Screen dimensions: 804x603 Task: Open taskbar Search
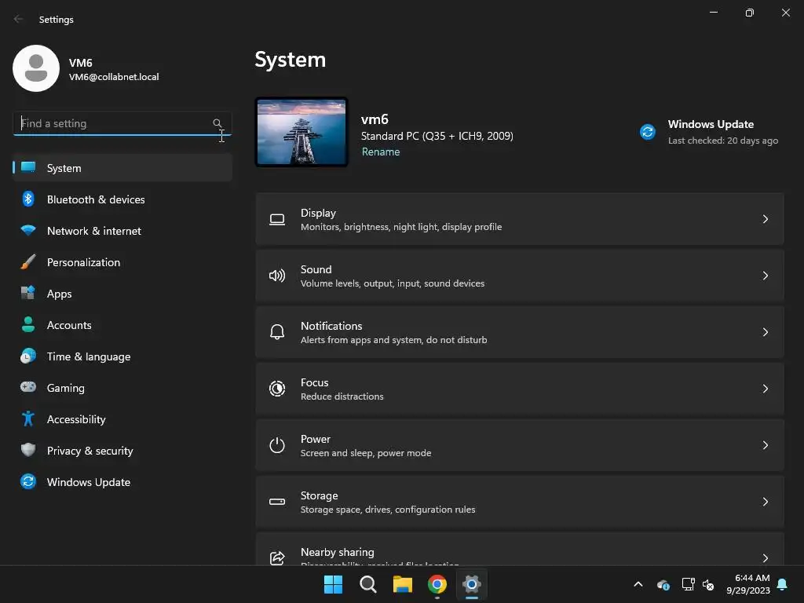point(368,584)
